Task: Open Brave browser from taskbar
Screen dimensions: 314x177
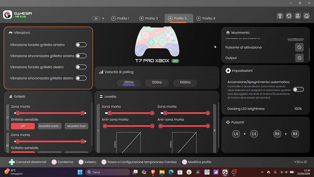Action: [153, 172]
